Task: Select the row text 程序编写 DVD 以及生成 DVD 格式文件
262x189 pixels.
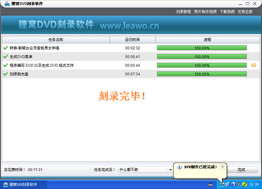Action: click(x=42, y=65)
